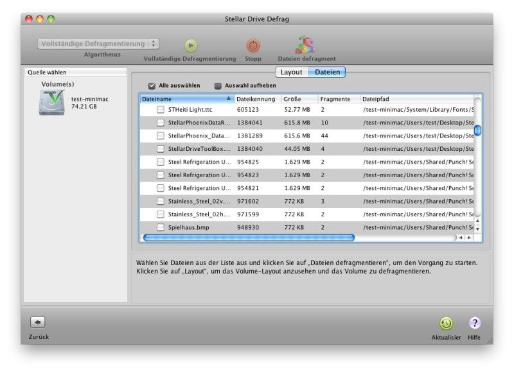Check the STHeiti Light.ttc file checkbox
This screenshot has height=373, width=514.
pyautogui.click(x=160, y=109)
